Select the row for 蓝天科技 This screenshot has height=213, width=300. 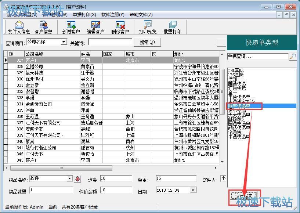pos(111,73)
